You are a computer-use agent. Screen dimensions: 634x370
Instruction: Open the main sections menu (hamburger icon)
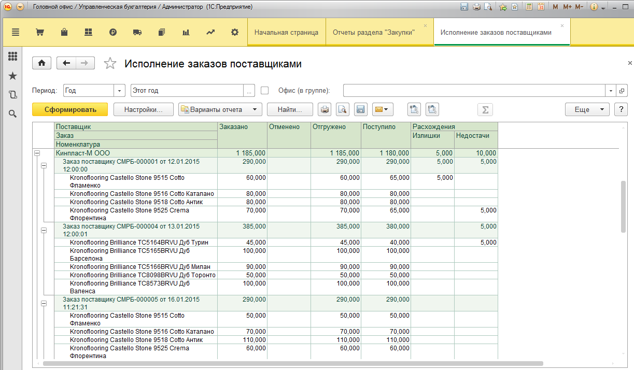[15, 32]
